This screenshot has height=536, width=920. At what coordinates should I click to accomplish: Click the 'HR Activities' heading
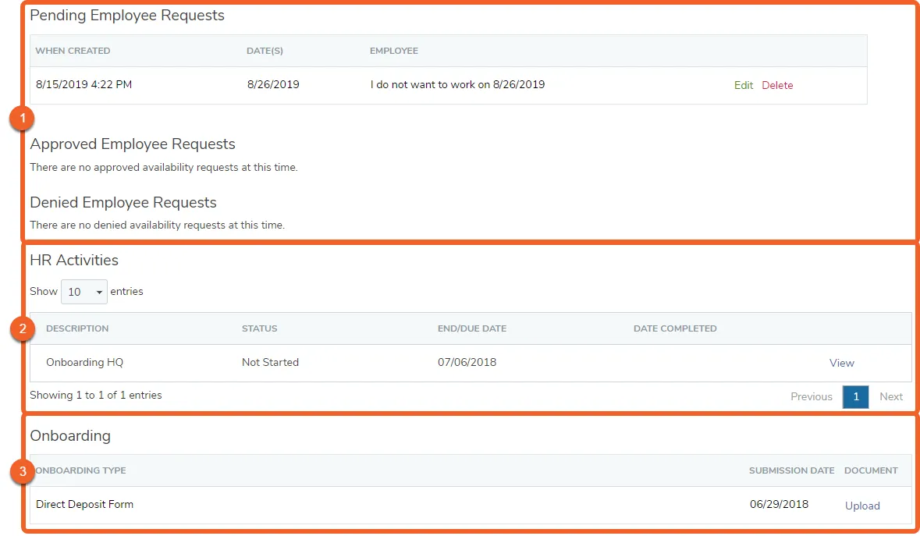point(74,261)
